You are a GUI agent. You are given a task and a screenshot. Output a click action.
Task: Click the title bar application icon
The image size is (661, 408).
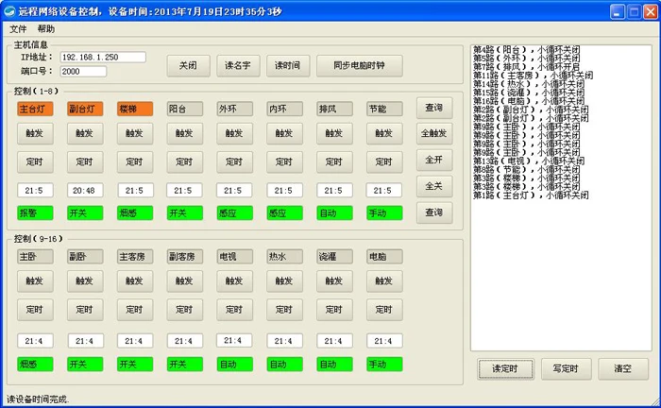pos(9,11)
